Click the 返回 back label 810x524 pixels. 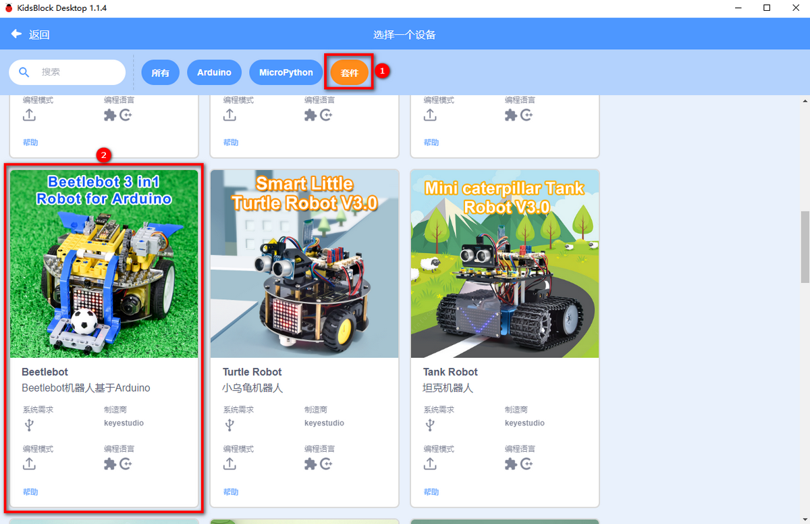(x=39, y=34)
